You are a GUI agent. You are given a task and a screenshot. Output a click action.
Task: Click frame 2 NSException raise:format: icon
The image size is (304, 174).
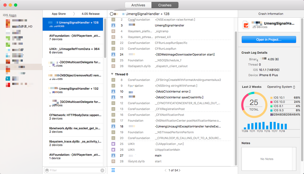tap(113, 20)
